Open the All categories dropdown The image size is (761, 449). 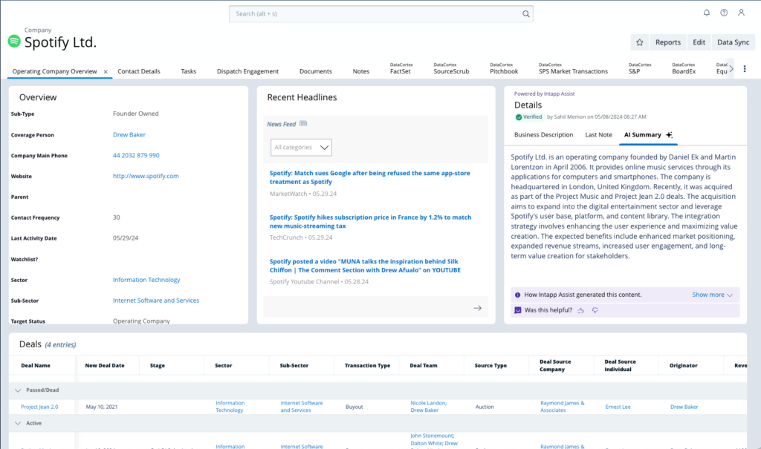point(301,147)
